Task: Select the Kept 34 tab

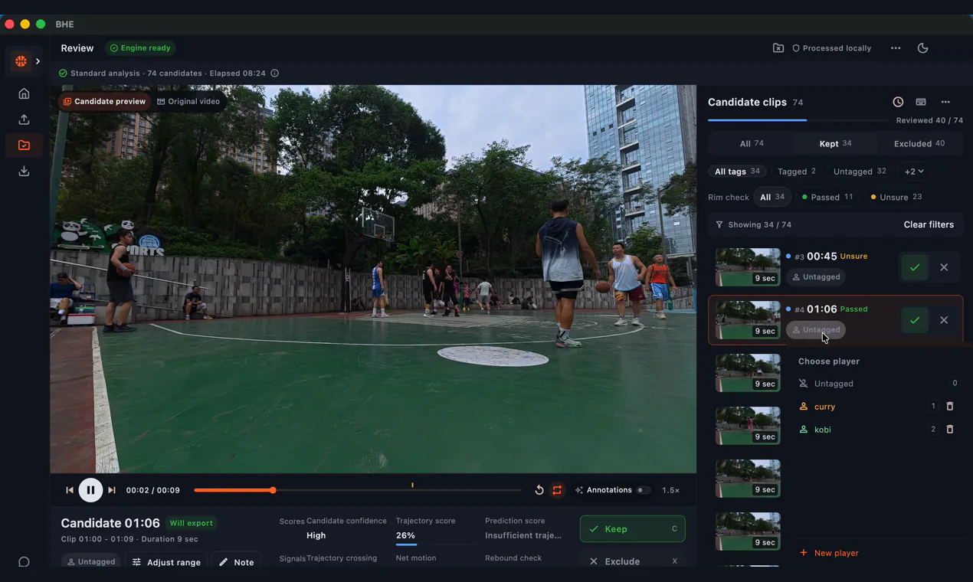Action: [835, 143]
